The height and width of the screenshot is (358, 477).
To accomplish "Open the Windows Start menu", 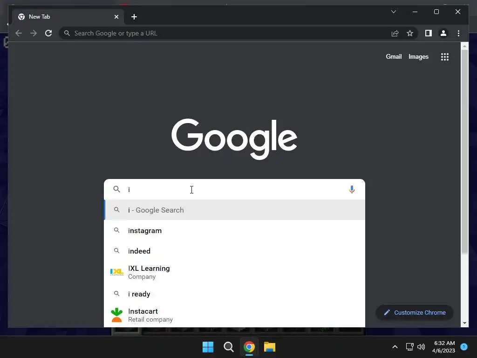I will (208, 347).
